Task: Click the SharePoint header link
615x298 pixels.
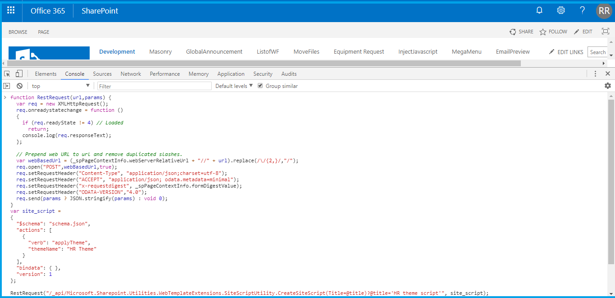Action: click(x=100, y=11)
